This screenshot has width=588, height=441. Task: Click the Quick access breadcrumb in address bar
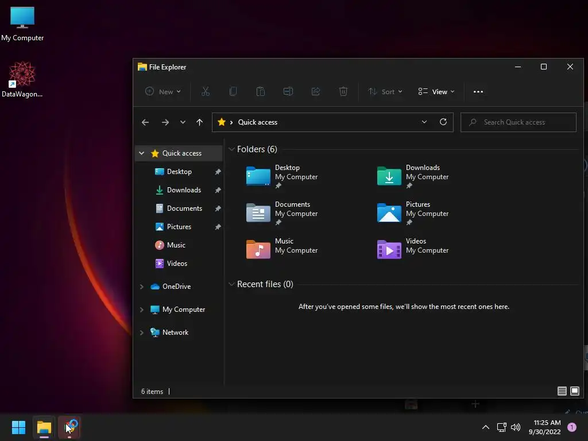[x=258, y=122]
